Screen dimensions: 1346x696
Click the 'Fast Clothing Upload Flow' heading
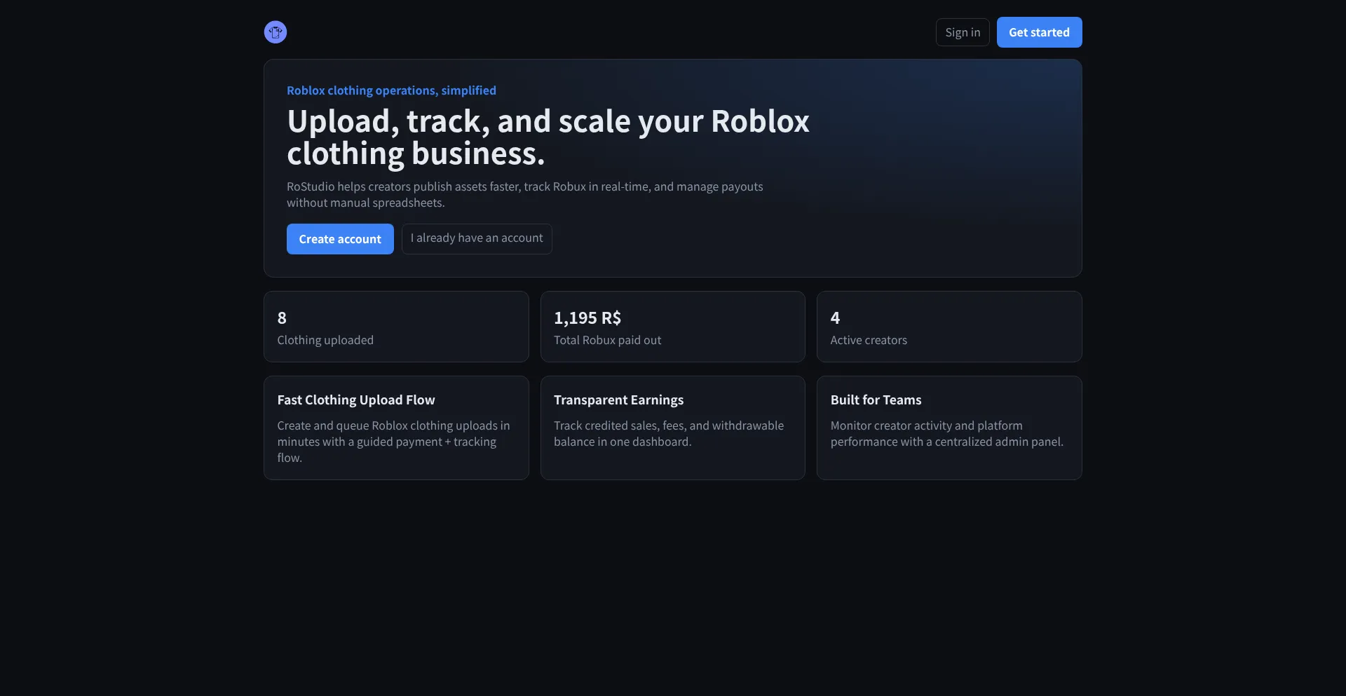coord(356,400)
